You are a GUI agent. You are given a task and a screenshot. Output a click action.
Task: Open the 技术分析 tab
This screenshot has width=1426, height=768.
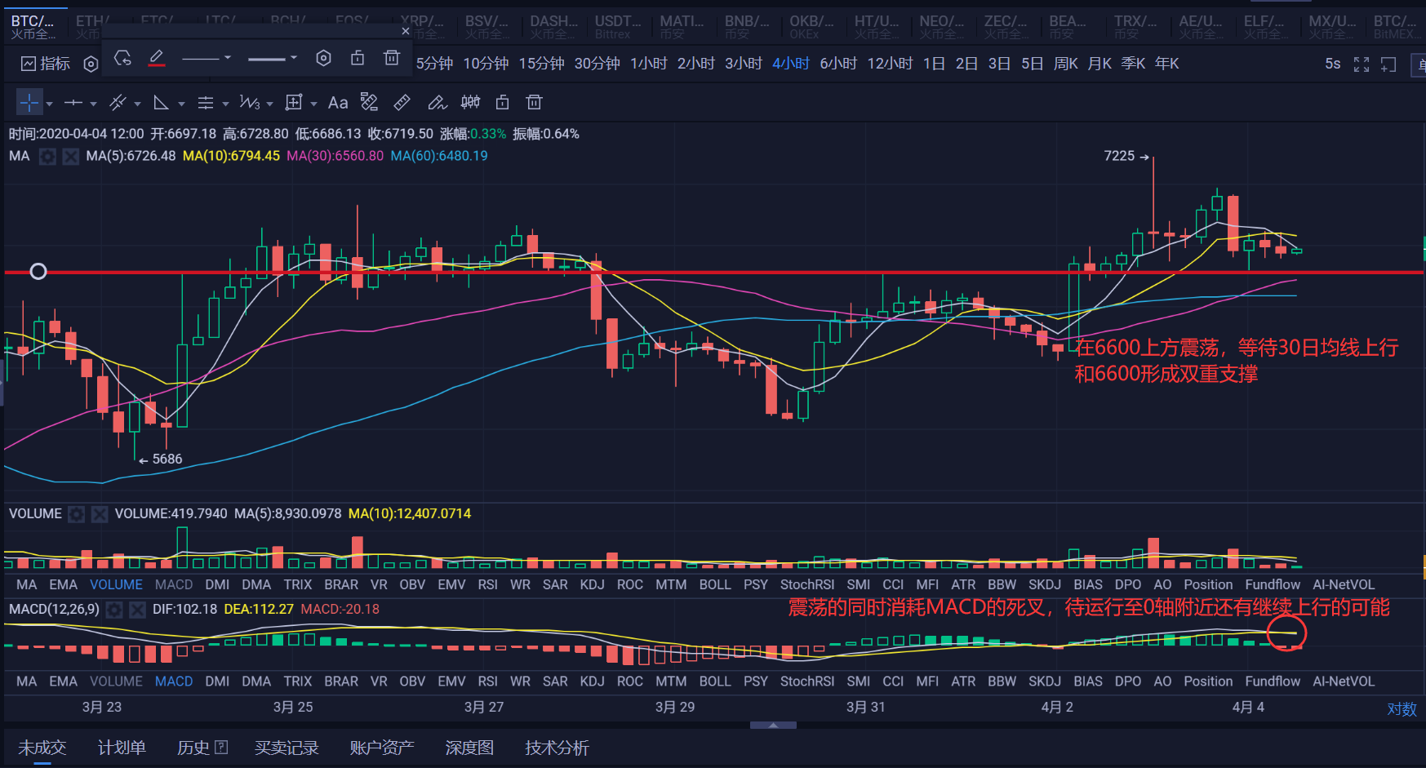(557, 748)
